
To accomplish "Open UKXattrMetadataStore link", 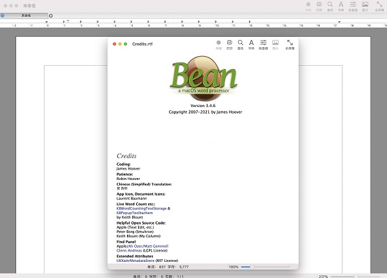I will pos(135,261).
